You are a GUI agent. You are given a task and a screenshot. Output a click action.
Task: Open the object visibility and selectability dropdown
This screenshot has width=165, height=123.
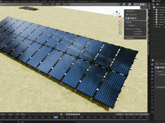coord(120,4)
